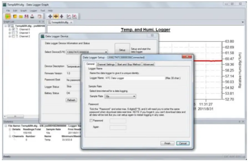Image resolution: width=248 pixels, height=162 pixels.
Task: Click the leftmost arrow cursor tool icon
Action: click(x=50, y=16)
